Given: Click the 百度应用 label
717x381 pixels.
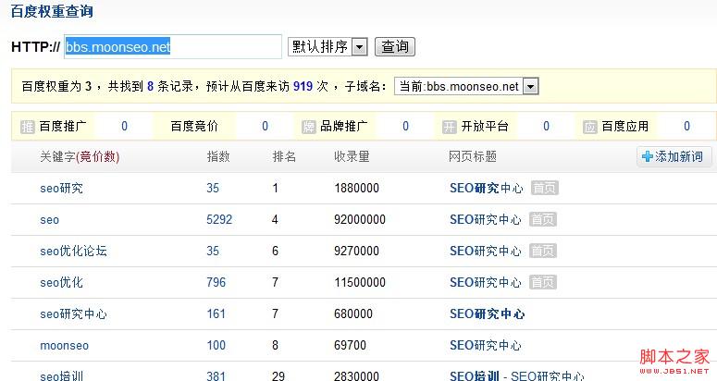Looking at the screenshot, I should (625, 126).
